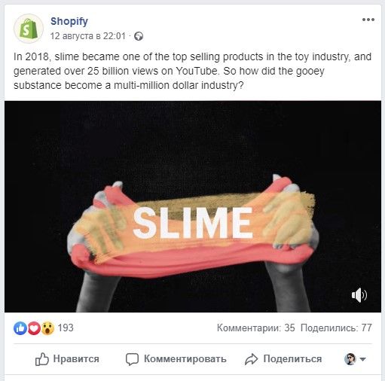Click the globe public-audience icon

pos(139,36)
